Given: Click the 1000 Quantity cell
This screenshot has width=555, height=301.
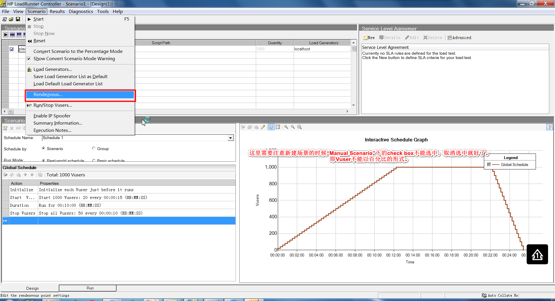Looking at the screenshot, I should click(x=275, y=49).
